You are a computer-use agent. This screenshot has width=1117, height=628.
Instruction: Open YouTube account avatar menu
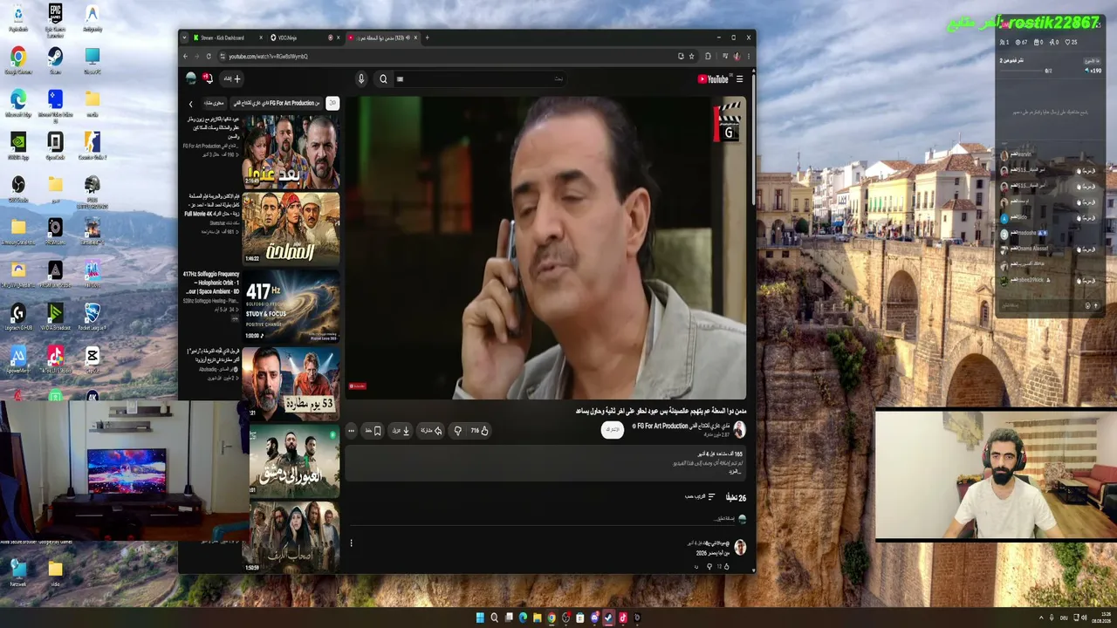point(191,78)
